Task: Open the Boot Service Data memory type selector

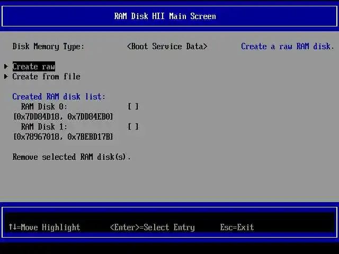Action: click(167, 47)
